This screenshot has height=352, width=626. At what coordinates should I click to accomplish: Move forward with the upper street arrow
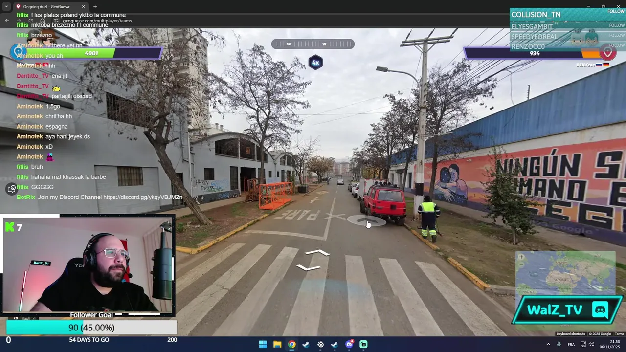pos(317,252)
